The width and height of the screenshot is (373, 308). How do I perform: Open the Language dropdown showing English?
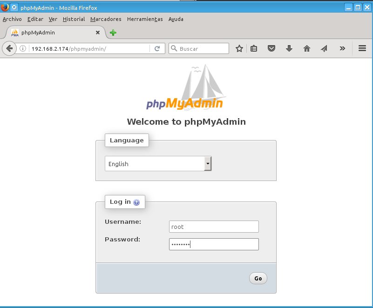point(158,163)
